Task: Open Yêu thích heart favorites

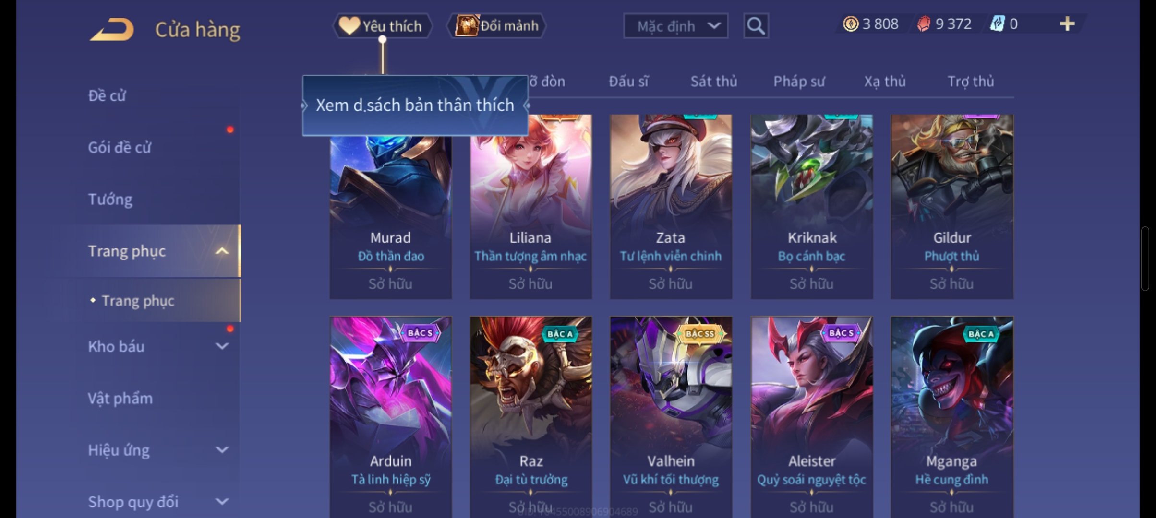Action: click(383, 26)
